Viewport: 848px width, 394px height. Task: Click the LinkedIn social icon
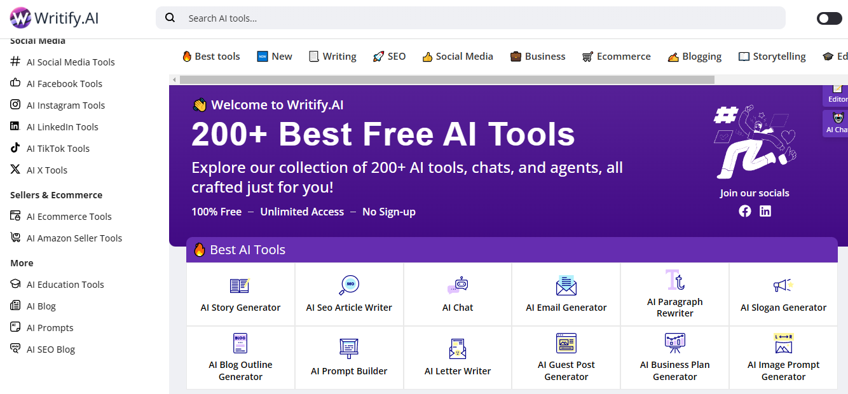pyautogui.click(x=765, y=211)
